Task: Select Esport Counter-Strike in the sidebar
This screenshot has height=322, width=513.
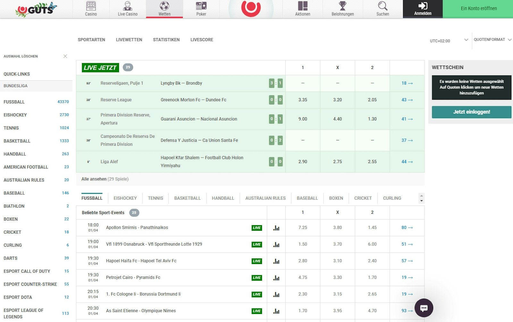Action: [x=30, y=284]
